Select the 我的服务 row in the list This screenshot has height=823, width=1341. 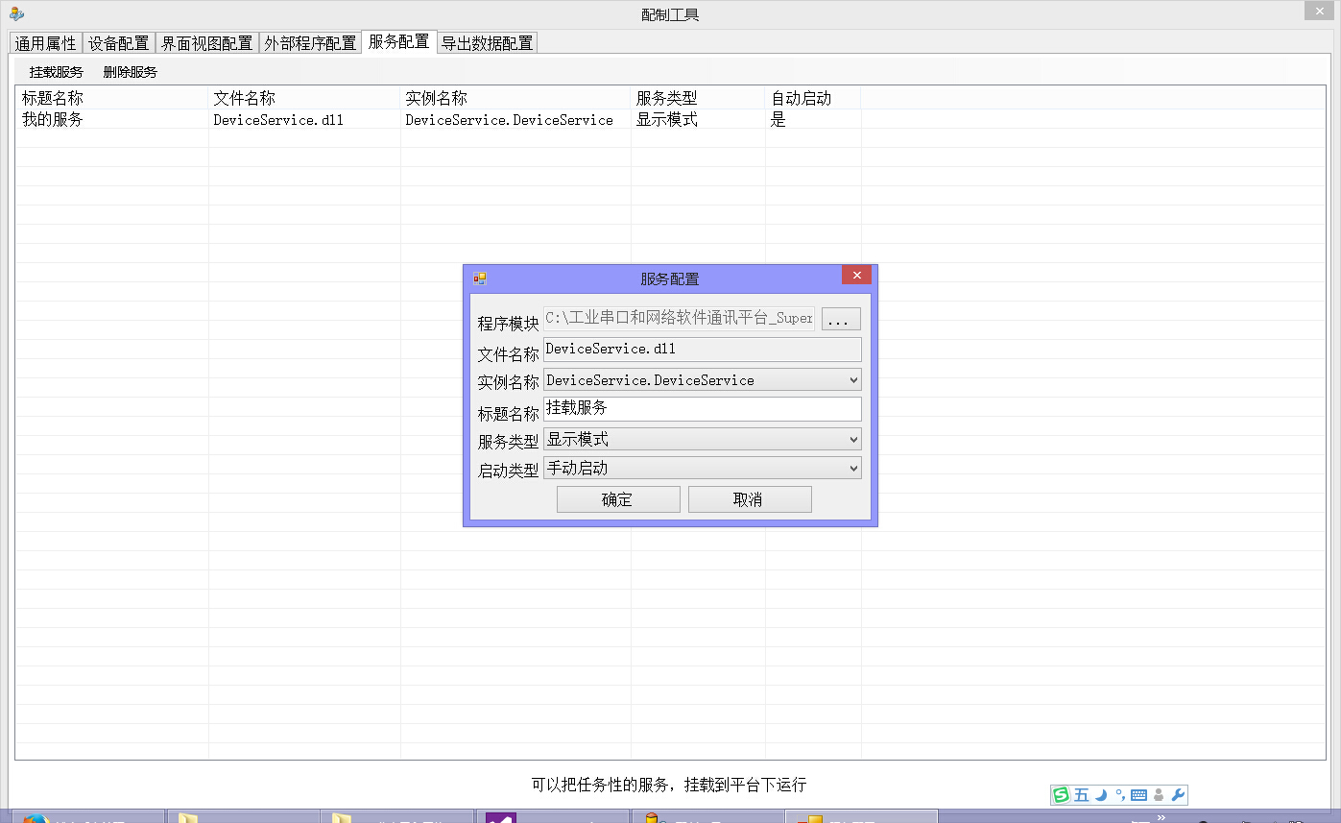click(x=439, y=120)
